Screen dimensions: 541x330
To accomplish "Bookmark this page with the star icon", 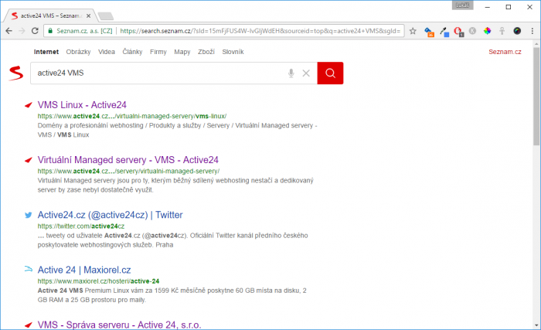I will pos(413,31).
